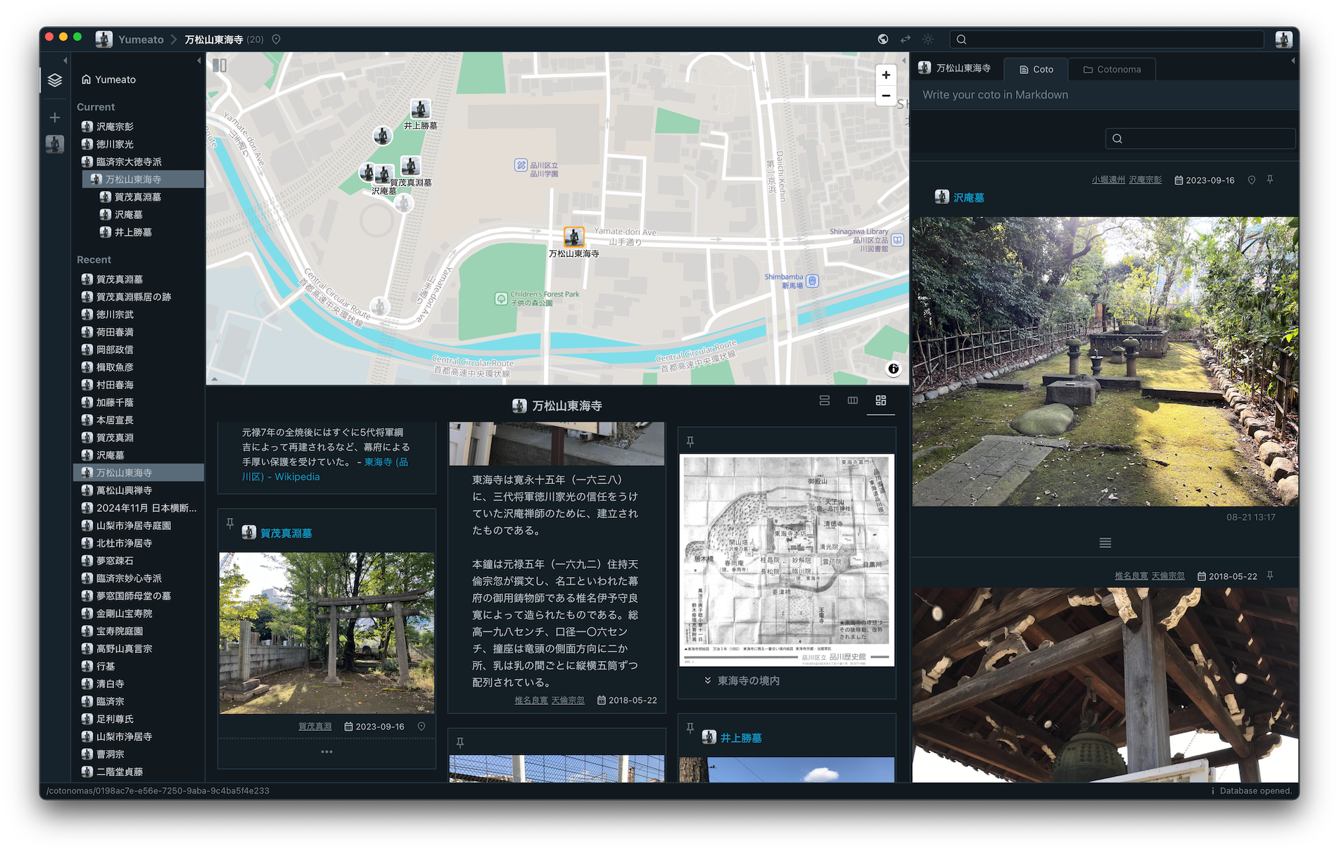The height and width of the screenshot is (852, 1339).
Task: Switch to column view layout
Action: pos(853,400)
